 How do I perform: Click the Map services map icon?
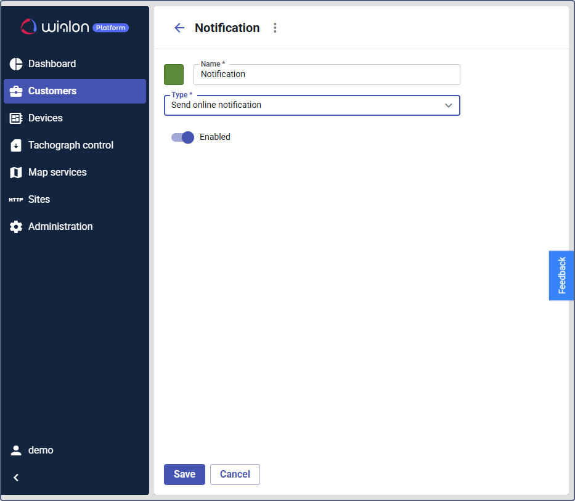click(x=16, y=173)
